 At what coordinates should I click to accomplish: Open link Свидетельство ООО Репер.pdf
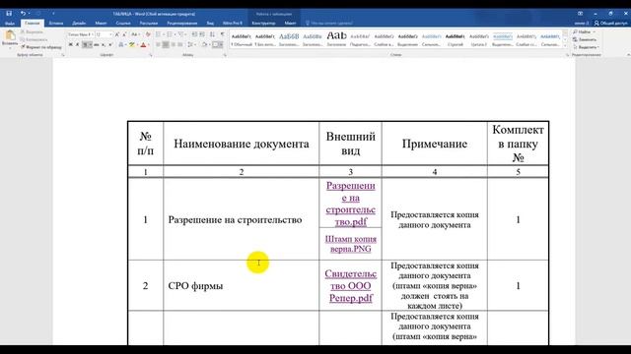(351, 286)
